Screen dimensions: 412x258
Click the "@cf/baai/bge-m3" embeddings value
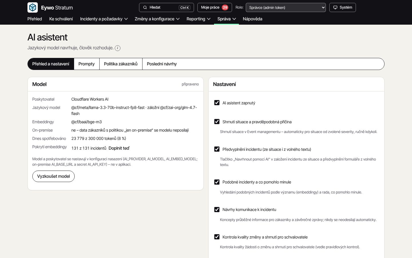pos(86,122)
